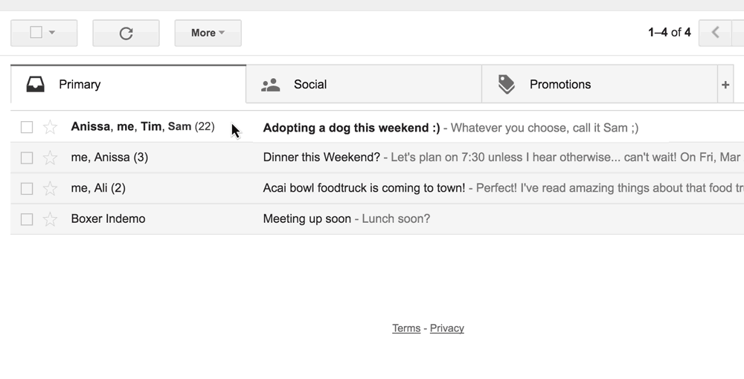Open the select-all dropdown arrow
The width and height of the screenshot is (744, 379).
[52, 33]
